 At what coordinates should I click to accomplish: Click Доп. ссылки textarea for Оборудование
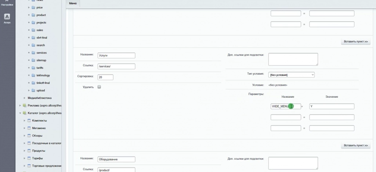tap(293, 163)
